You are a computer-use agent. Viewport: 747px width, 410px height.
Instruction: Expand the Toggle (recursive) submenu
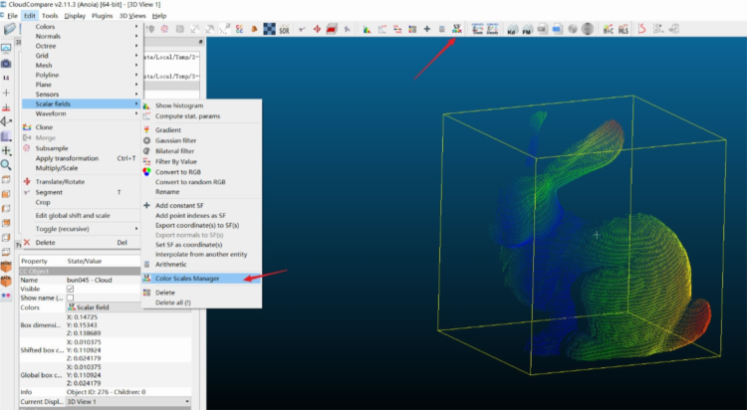pyautogui.click(x=81, y=229)
